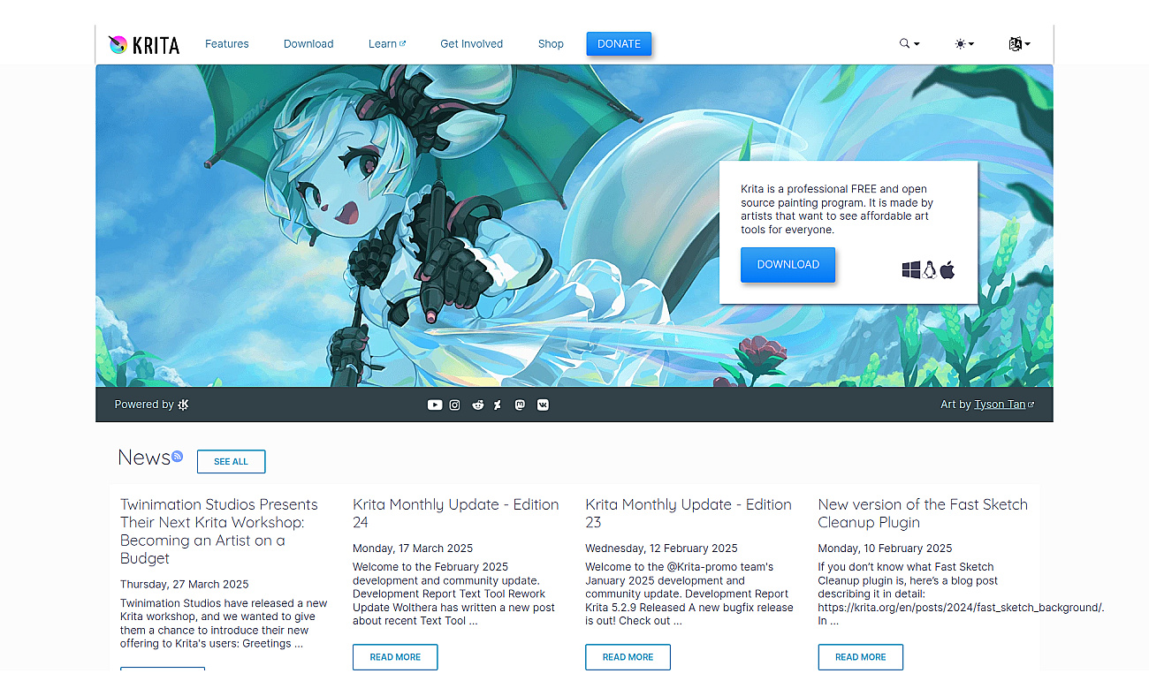The width and height of the screenshot is (1149, 696).
Task: Click the blue DOWNLOAD button on the banner
Action: coord(788,264)
